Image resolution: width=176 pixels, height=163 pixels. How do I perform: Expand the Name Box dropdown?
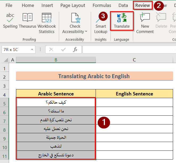(32, 49)
